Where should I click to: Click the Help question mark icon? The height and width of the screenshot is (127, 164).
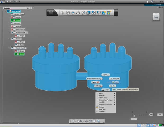(x=152, y=2)
